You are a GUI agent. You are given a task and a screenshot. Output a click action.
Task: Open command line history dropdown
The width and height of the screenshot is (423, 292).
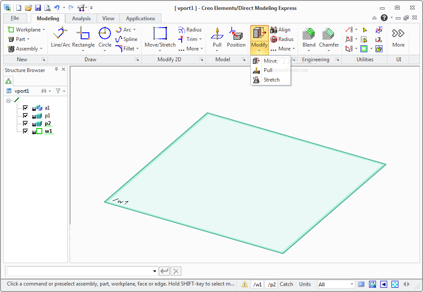point(155,271)
